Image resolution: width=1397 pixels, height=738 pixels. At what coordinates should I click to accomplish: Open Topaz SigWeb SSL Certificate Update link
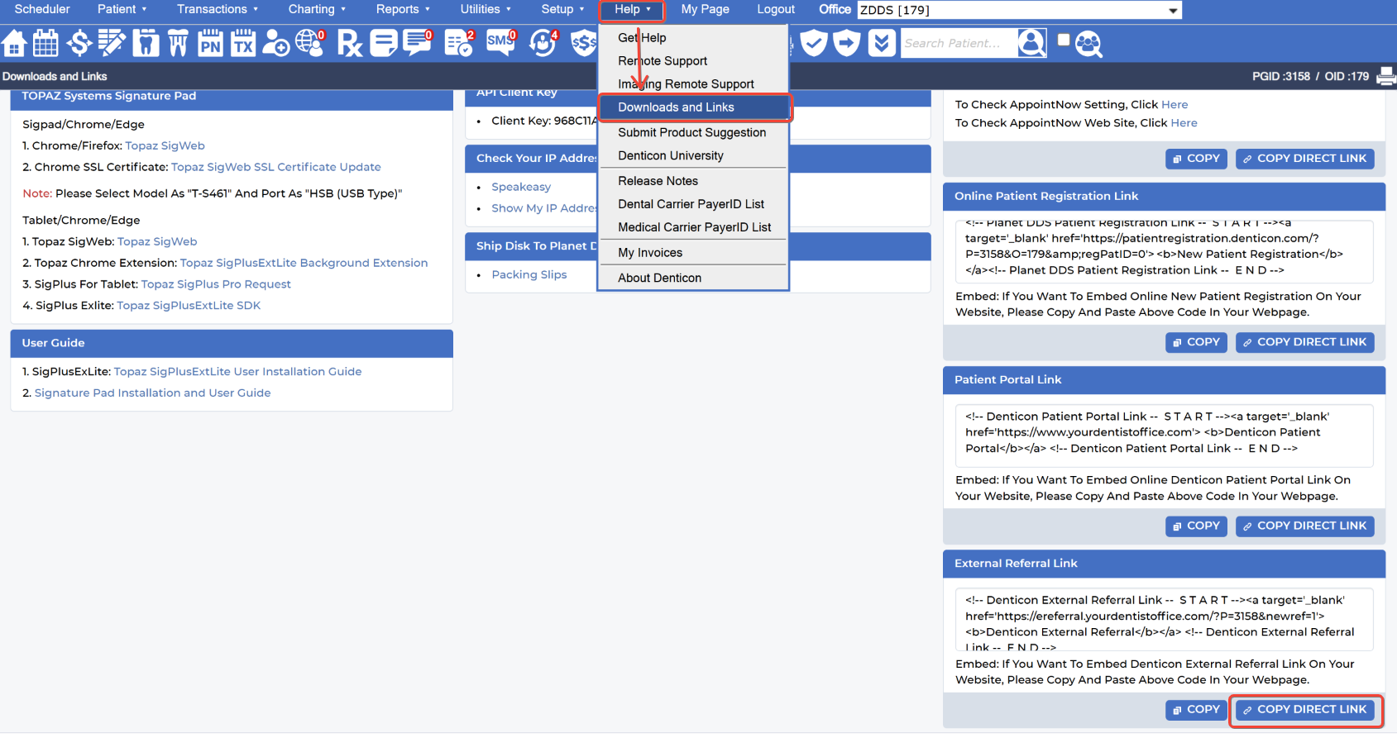coord(276,167)
